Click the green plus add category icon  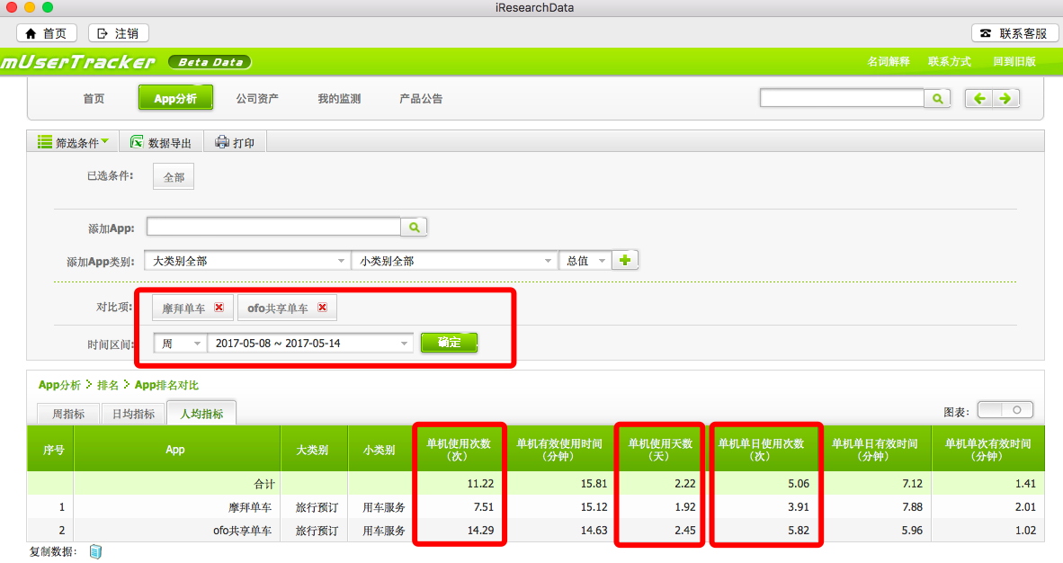[x=625, y=261]
